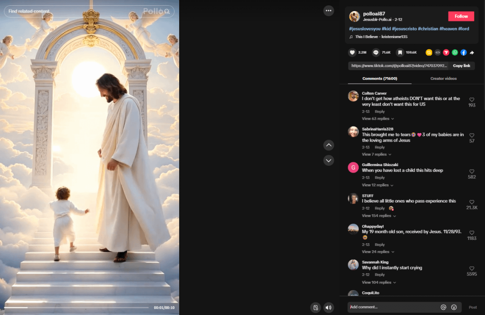Follow the polloai87 account
The width and height of the screenshot is (485, 315).
click(x=461, y=16)
